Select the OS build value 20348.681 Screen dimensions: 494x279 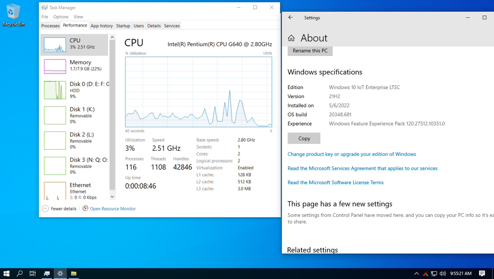tap(340, 115)
